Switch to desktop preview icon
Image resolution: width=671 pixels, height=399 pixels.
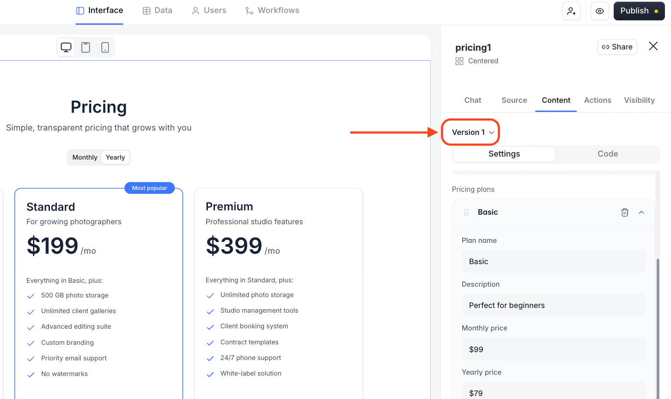coord(66,47)
